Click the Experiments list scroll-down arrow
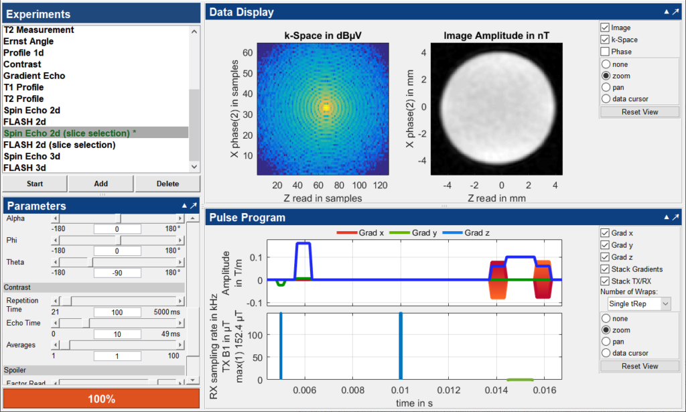This screenshot has height=412, width=686. click(194, 167)
